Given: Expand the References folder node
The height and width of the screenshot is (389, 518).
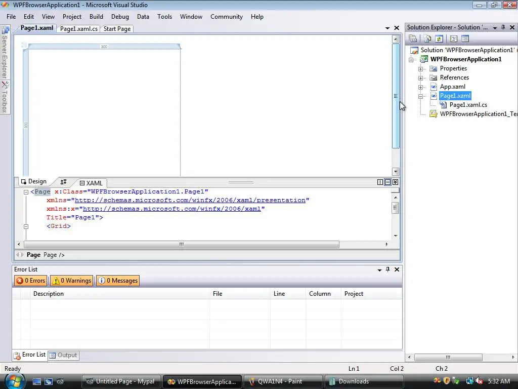Looking at the screenshot, I should pyautogui.click(x=420, y=78).
